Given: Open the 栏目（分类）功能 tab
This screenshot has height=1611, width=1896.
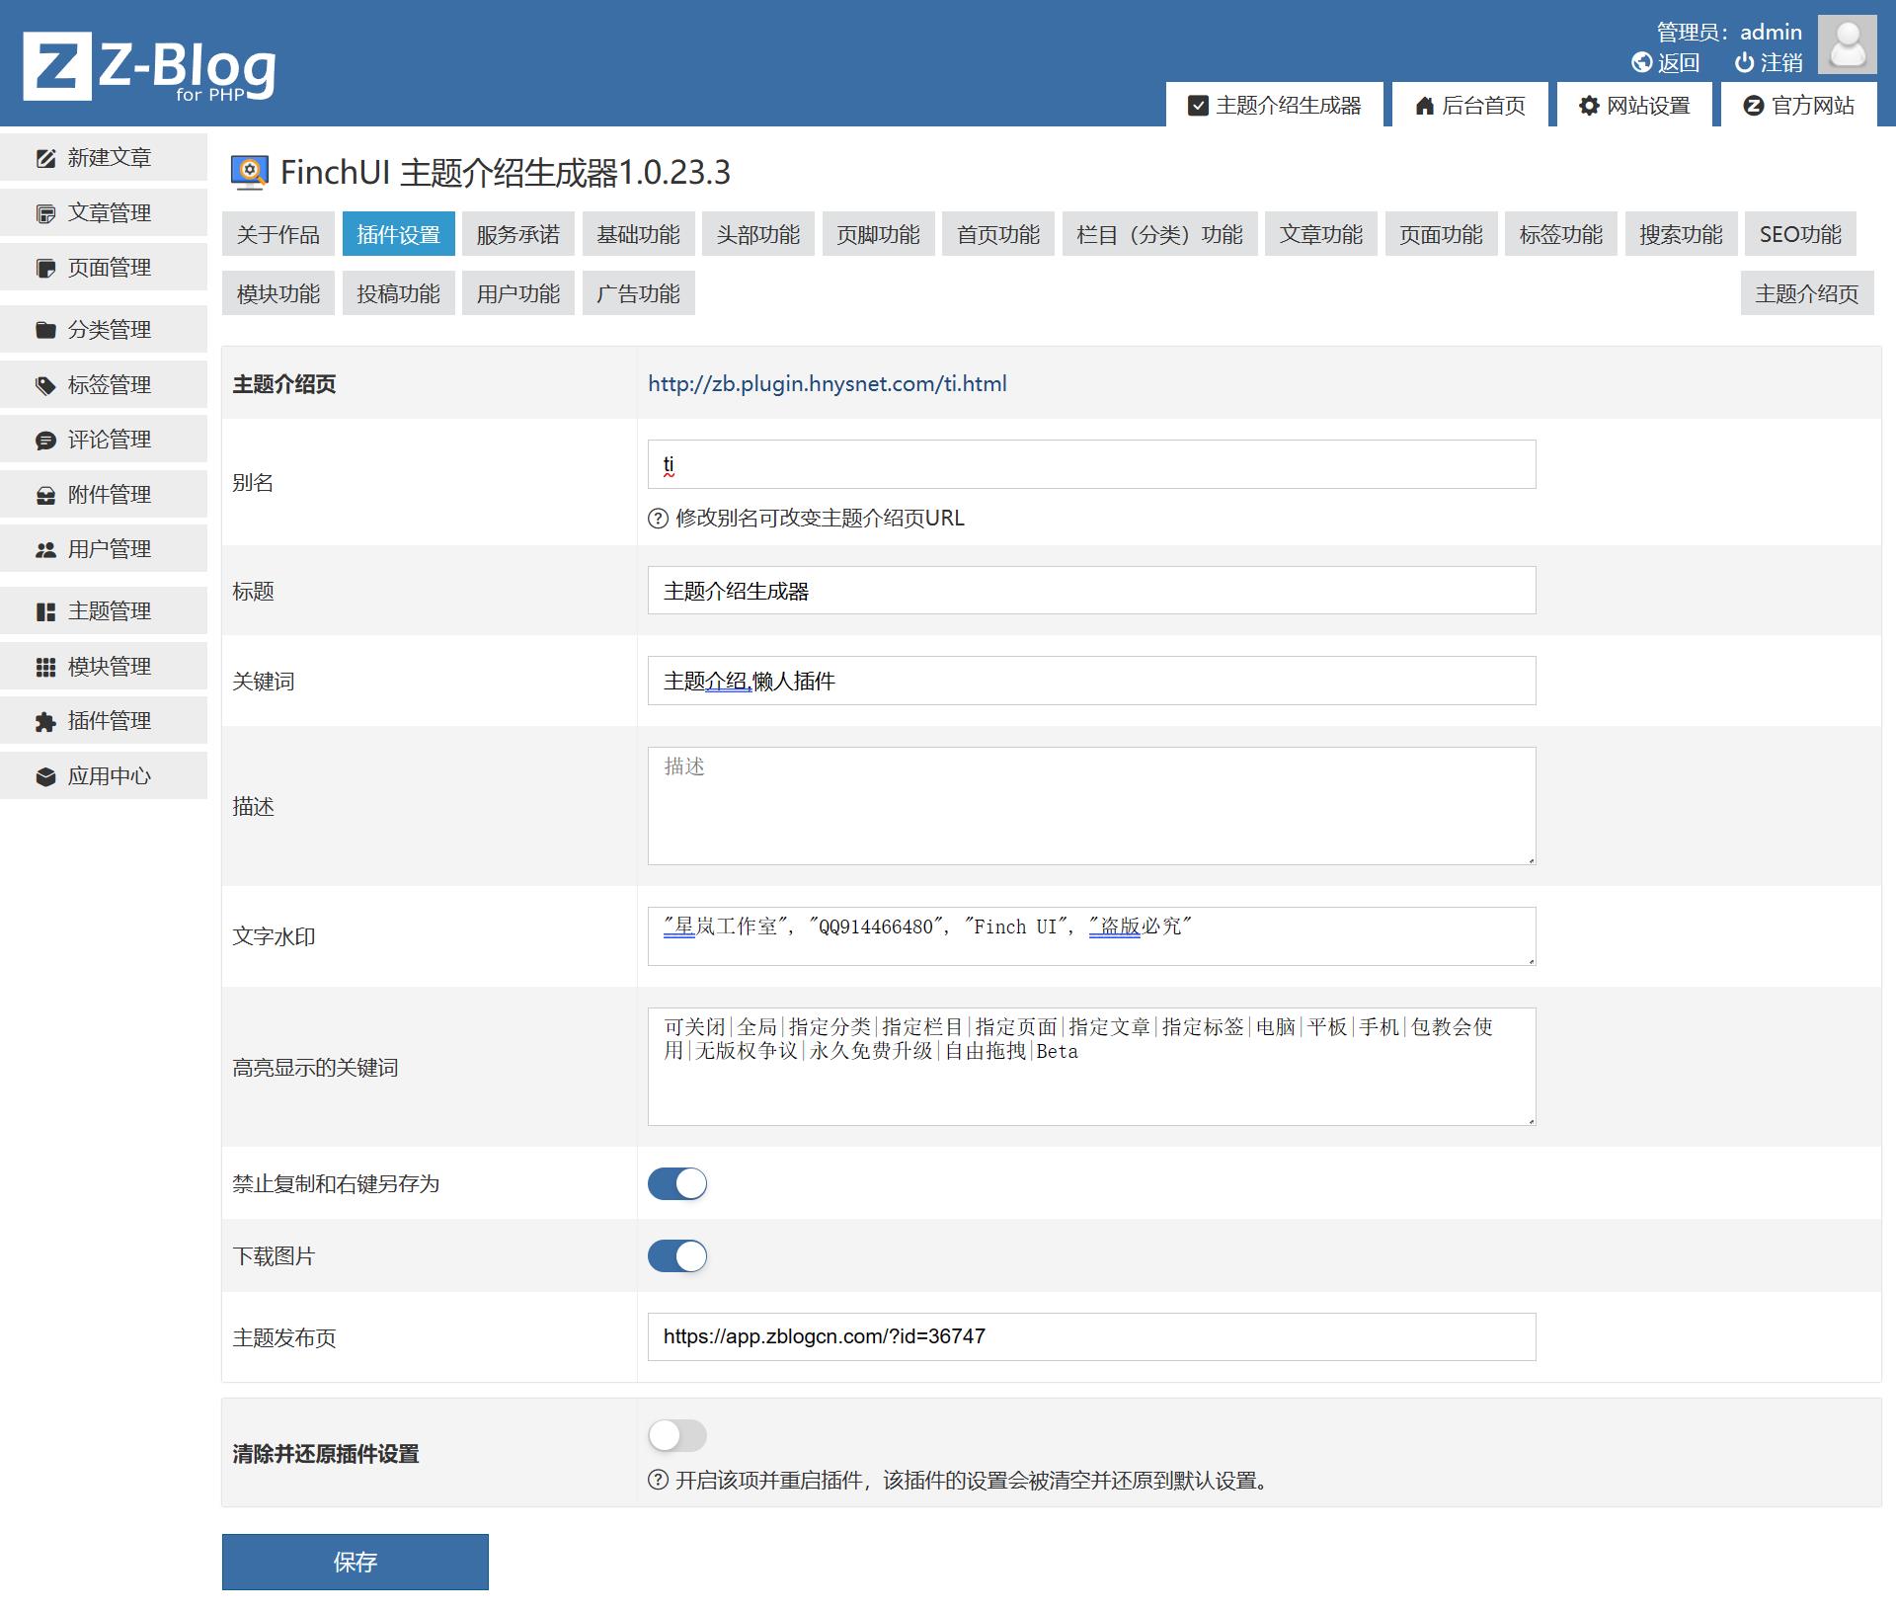Looking at the screenshot, I should point(1160,234).
